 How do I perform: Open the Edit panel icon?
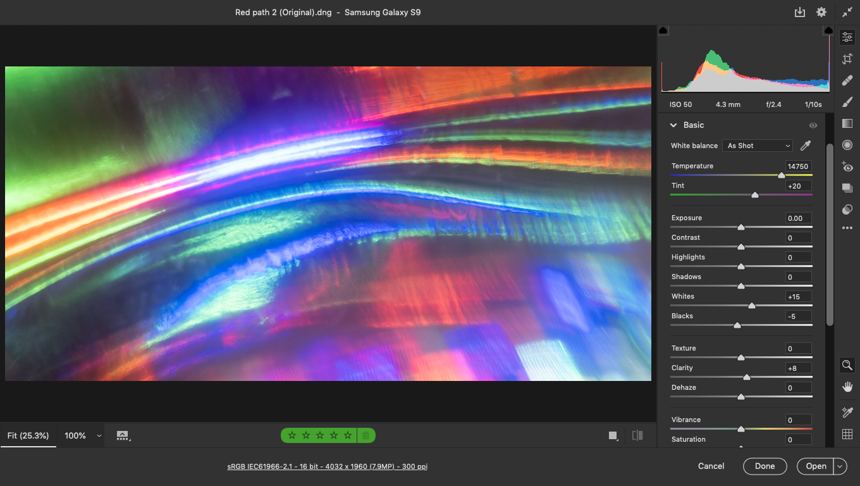tap(847, 37)
